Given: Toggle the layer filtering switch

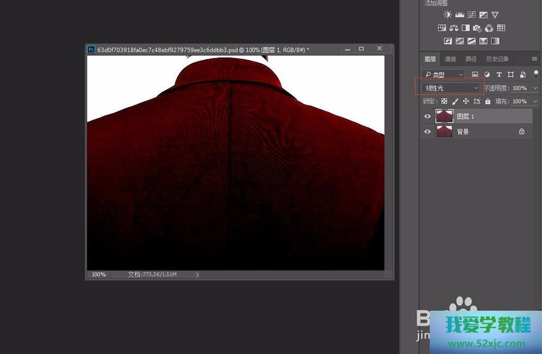Looking at the screenshot, I should pos(536,74).
